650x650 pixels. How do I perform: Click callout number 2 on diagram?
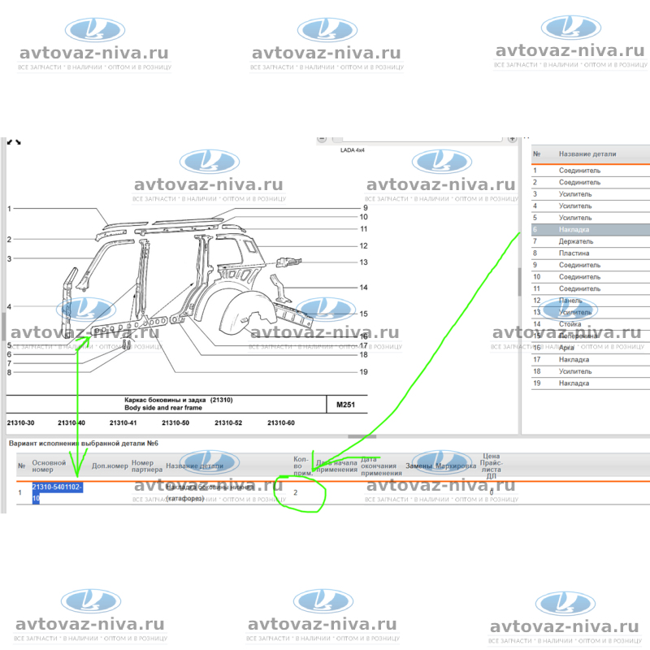tap(9, 239)
